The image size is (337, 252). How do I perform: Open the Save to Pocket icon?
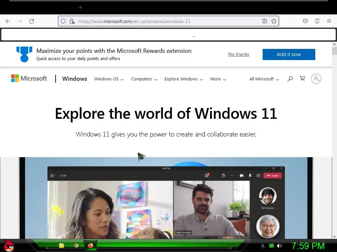coord(305,21)
